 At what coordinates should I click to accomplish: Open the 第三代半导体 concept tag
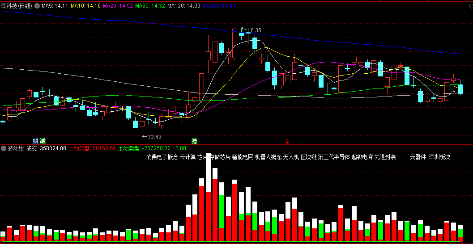point(334,157)
